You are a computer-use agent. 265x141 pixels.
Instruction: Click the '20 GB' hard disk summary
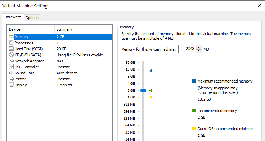click(x=62, y=49)
